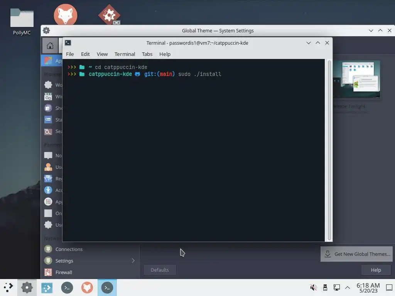Toggle the muted audio volume tray icon

[313, 288]
